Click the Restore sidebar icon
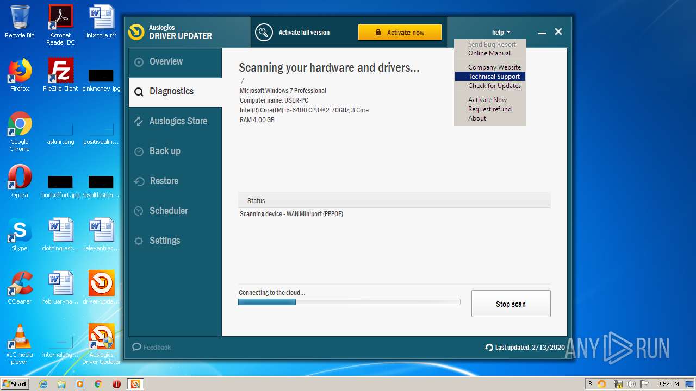 point(139,181)
